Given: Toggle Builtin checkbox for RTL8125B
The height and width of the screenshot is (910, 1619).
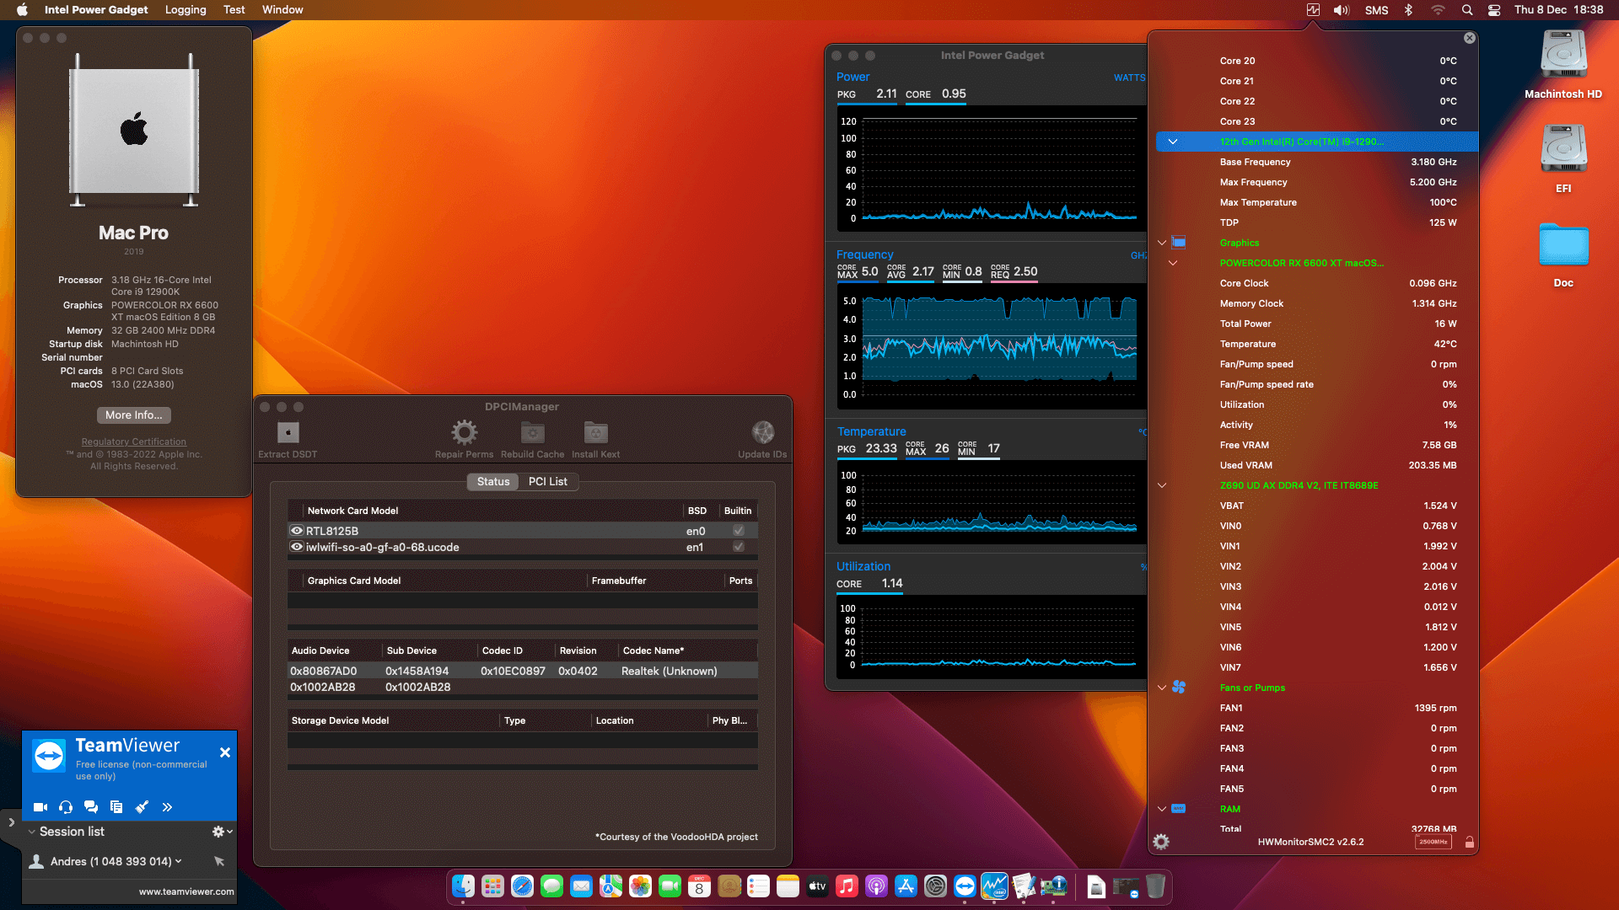Looking at the screenshot, I should [x=739, y=531].
